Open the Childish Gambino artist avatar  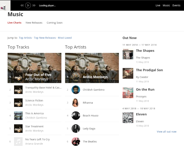76,90
